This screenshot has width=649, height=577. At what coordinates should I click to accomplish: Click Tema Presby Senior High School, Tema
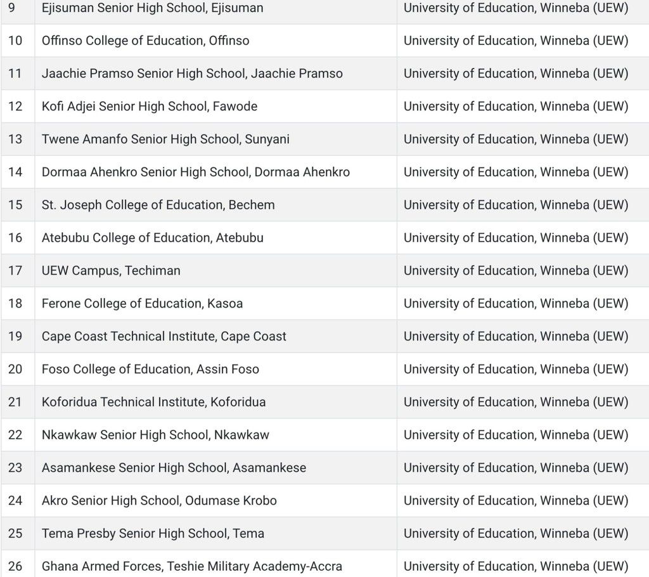pyautogui.click(x=153, y=534)
